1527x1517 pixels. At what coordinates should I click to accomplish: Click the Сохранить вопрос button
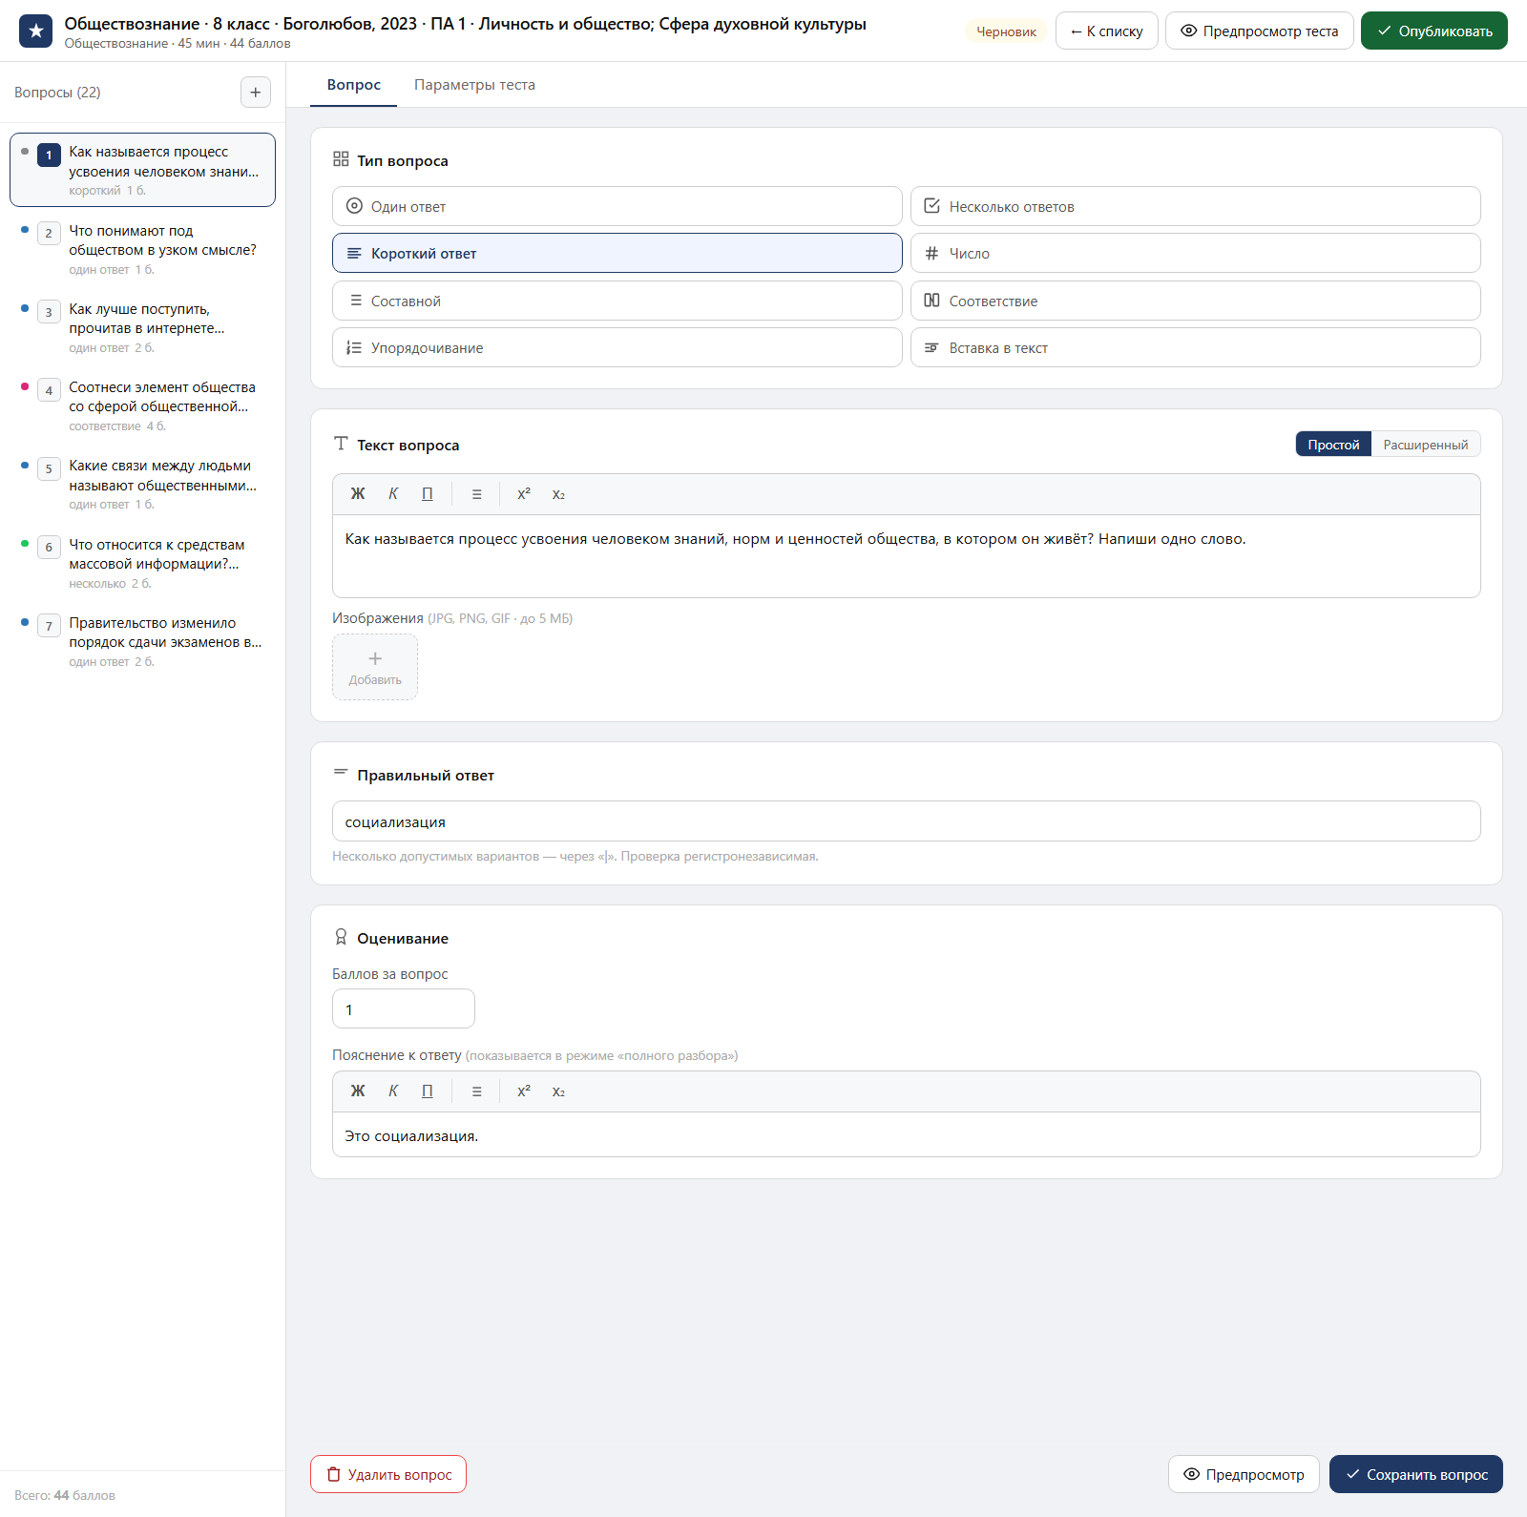[1416, 1474]
